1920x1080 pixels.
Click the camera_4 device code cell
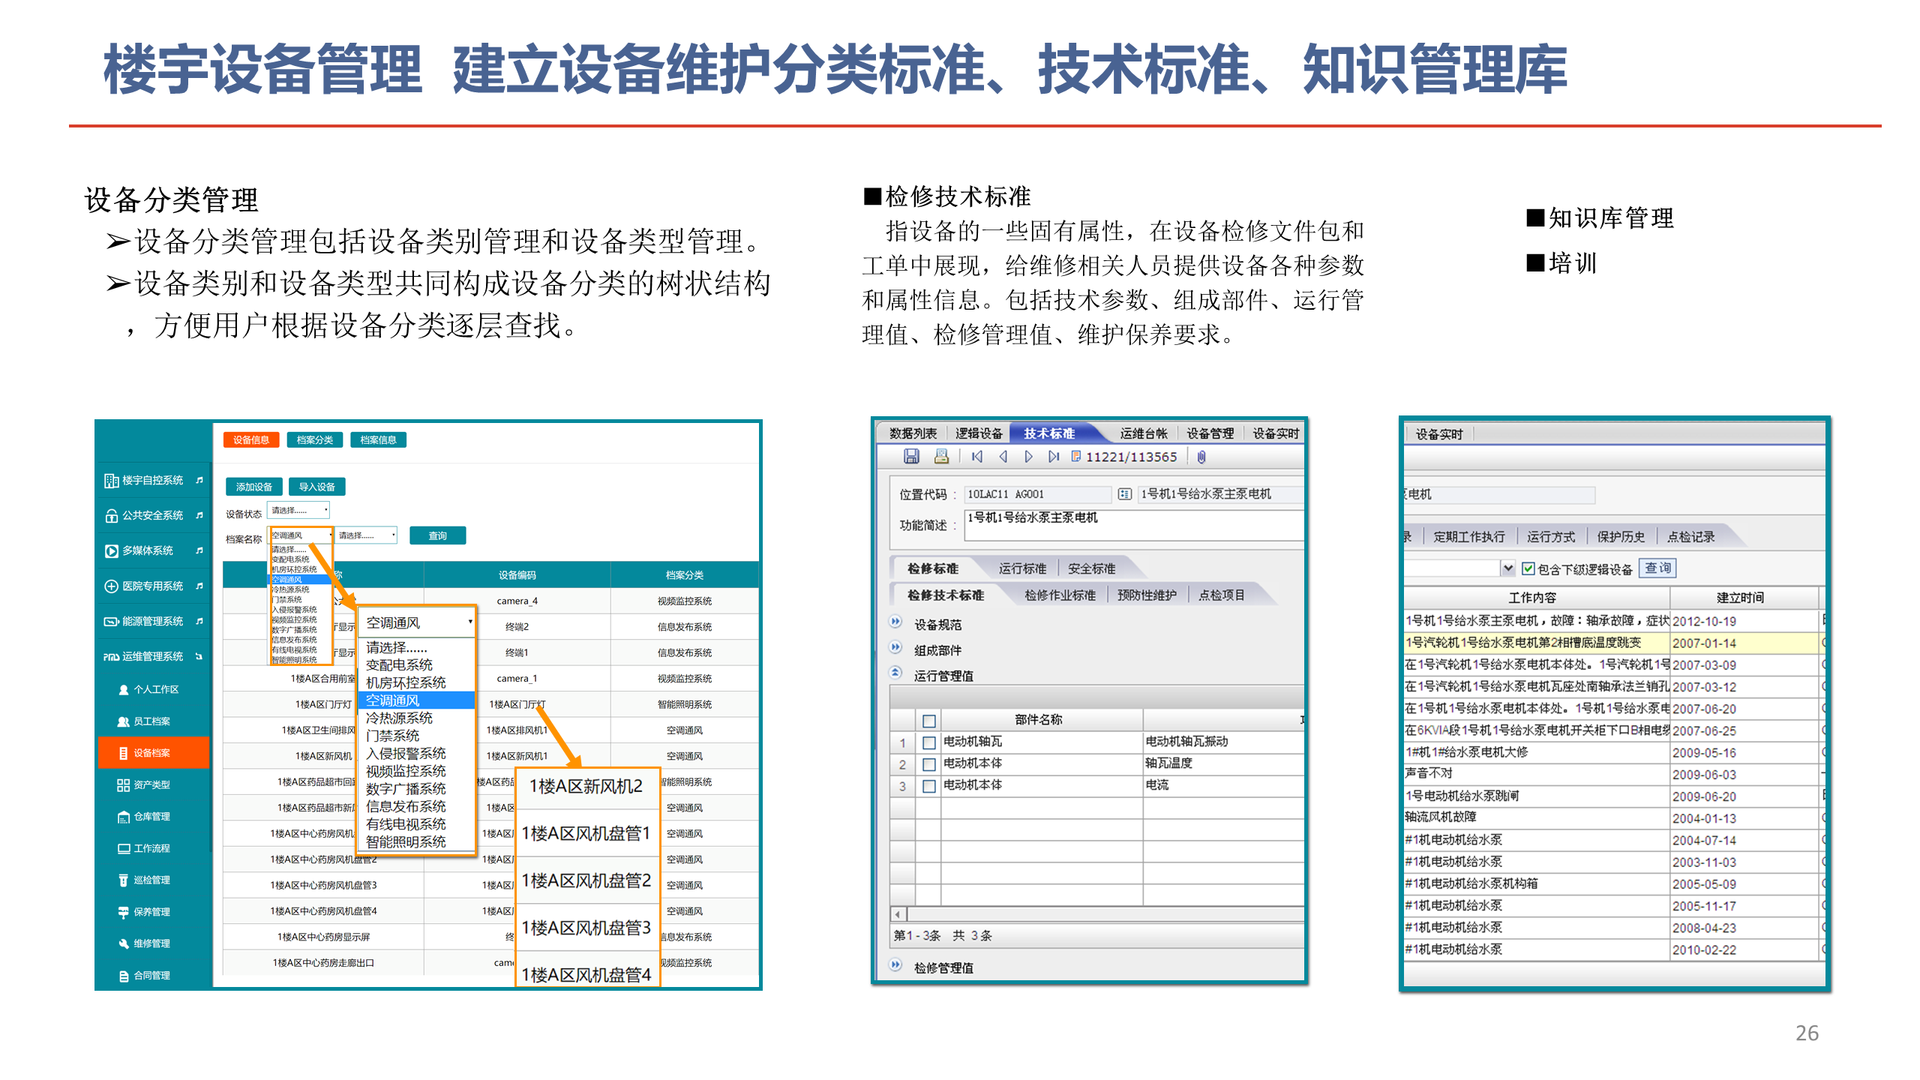pyautogui.click(x=517, y=601)
